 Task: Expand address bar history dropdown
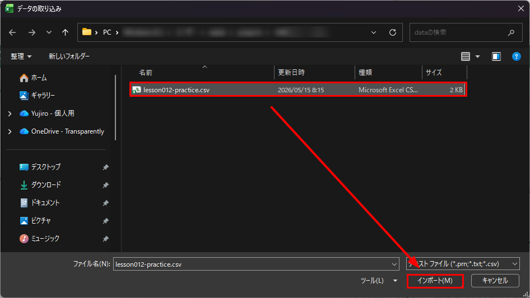(x=374, y=32)
